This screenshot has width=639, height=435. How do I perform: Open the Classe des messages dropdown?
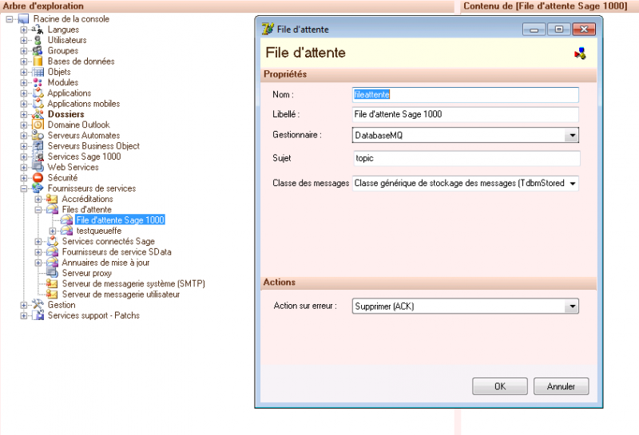(x=572, y=184)
